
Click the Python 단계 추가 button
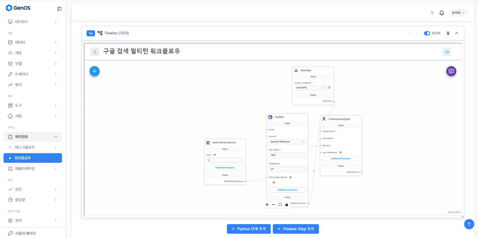coord(249,229)
